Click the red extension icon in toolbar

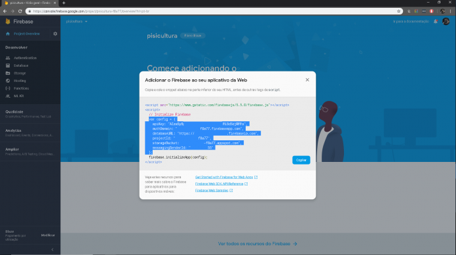coord(432,11)
